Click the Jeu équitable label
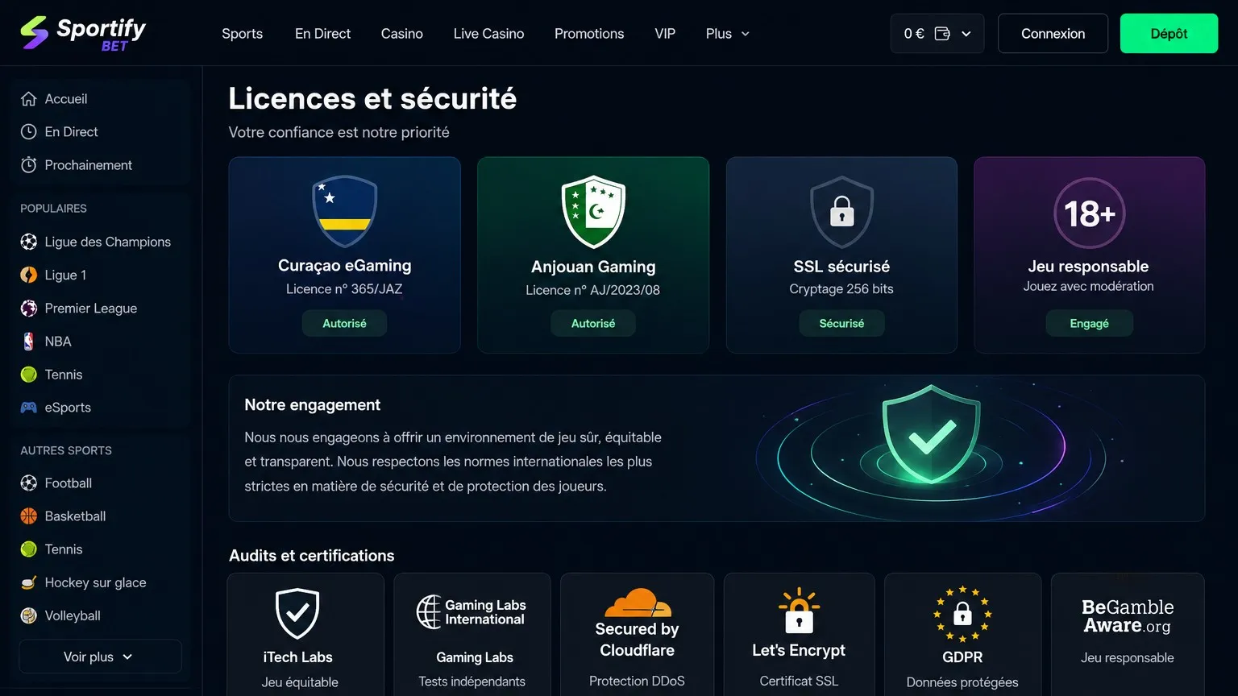1238x696 pixels. (x=300, y=682)
